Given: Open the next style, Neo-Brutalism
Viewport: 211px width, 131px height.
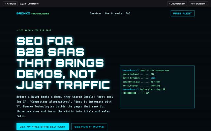Looking at the screenshot, I should [x=198, y=4].
